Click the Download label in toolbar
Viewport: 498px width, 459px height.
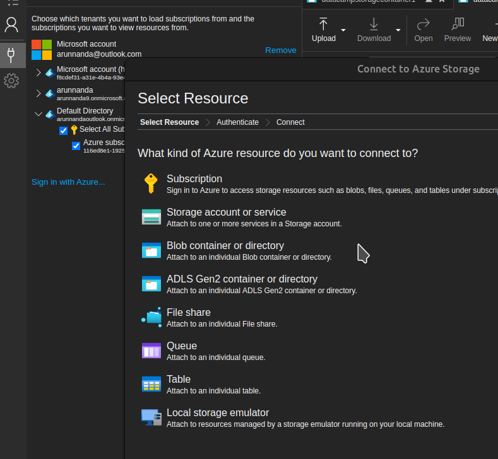(x=374, y=38)
